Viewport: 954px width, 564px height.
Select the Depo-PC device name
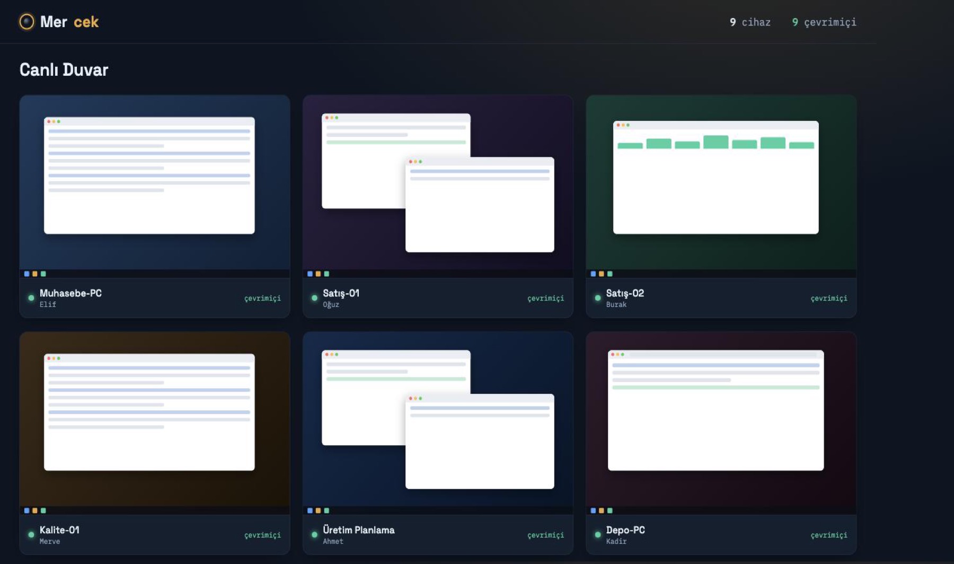(625, 530)
